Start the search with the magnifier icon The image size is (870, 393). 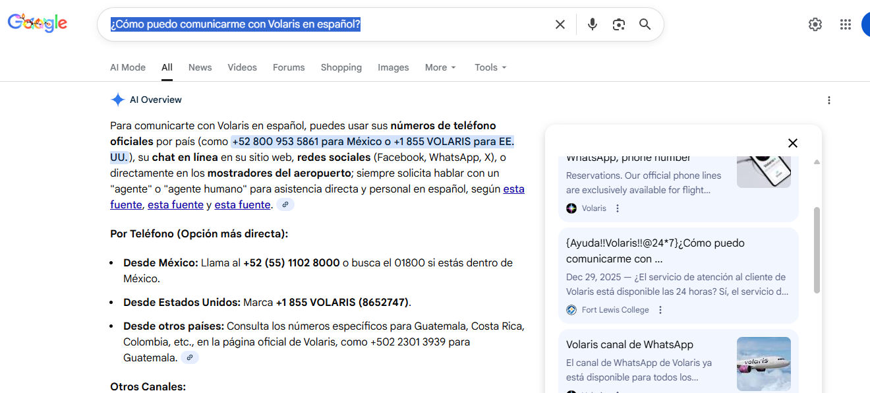[x=645, y=24]
